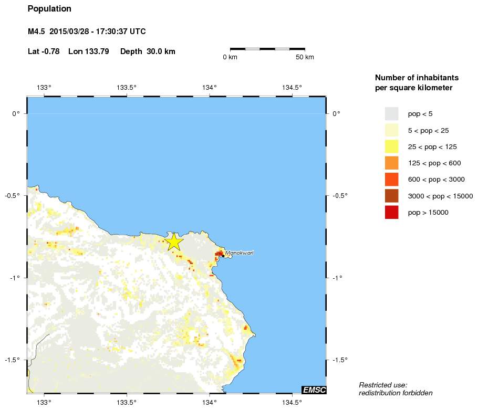Click the red 'pop > 15000' legend swatch
This screenshot has width=478, height=410.
tap(391, 213)
